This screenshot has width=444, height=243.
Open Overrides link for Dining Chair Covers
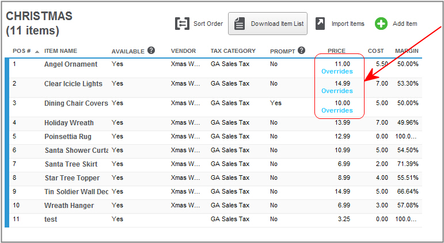tap(337, 110)
